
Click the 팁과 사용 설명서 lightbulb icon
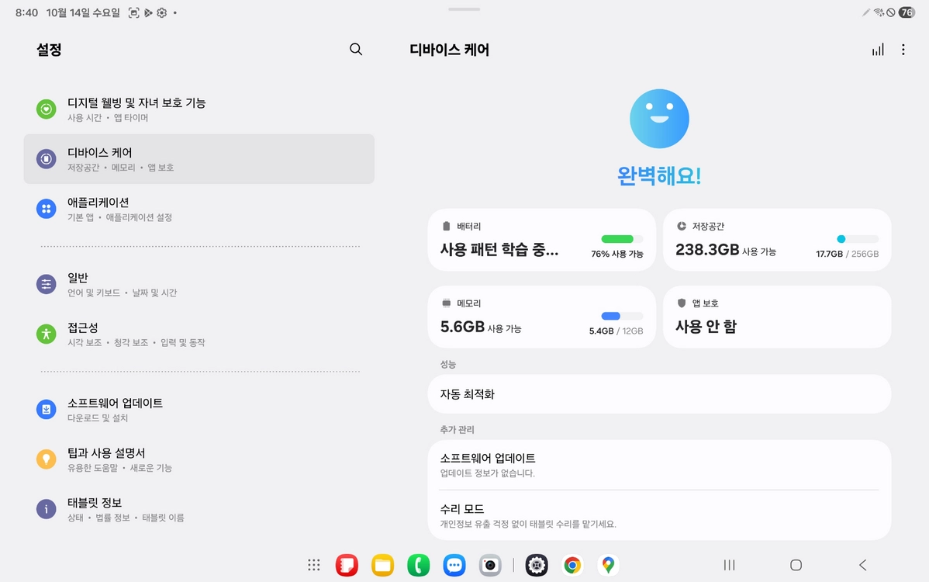coord(47,459)
